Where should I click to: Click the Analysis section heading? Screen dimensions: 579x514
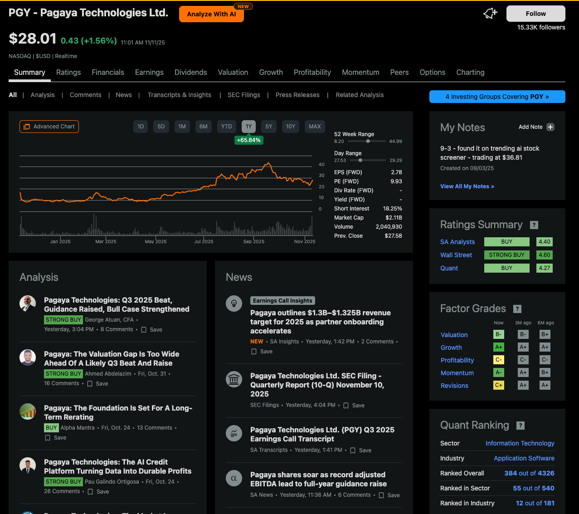39,277
